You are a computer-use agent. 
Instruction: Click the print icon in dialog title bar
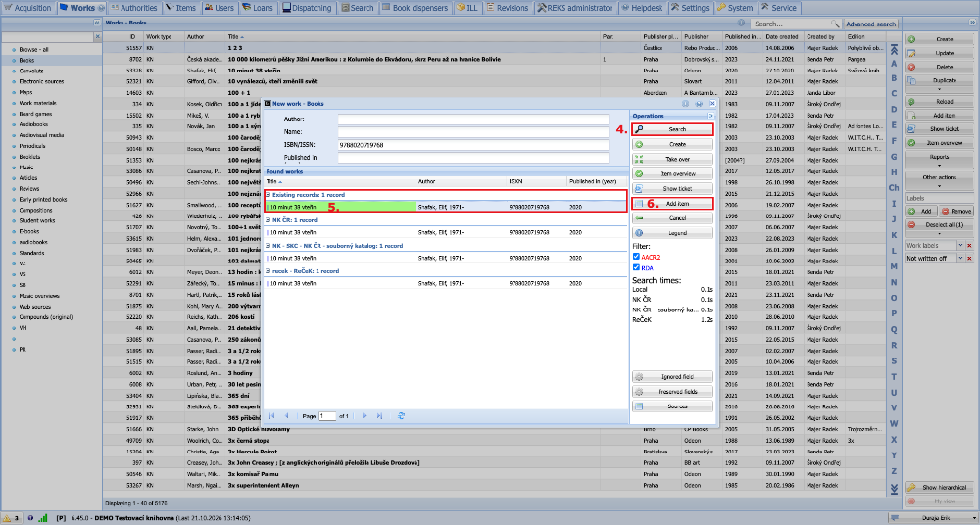tap(700, 104)
